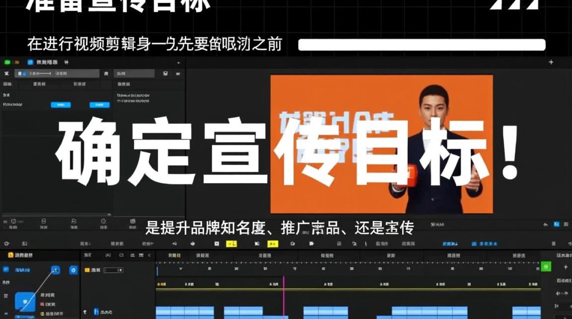Image resolution: width=572 pixels, height=319 pixels.
Task: Click the small value field next to the yellow track icon
Action: (x=114, y=270)
